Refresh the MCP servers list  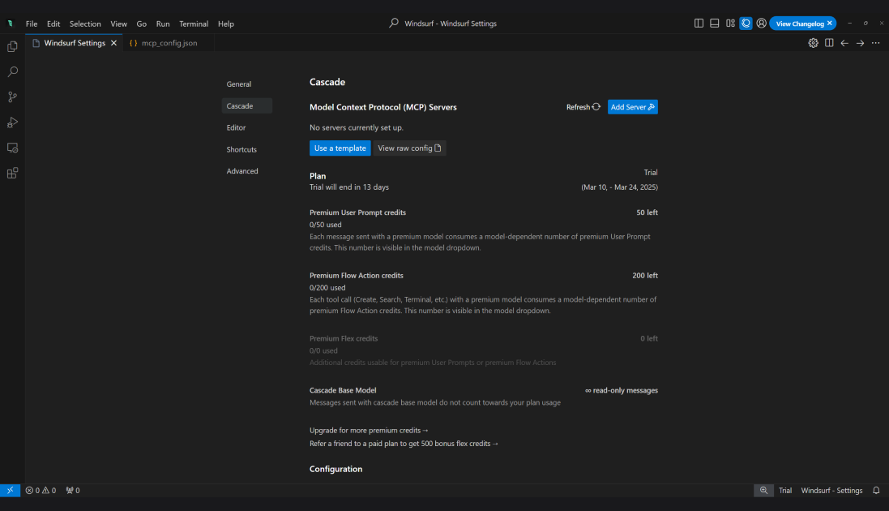point(583,107)
